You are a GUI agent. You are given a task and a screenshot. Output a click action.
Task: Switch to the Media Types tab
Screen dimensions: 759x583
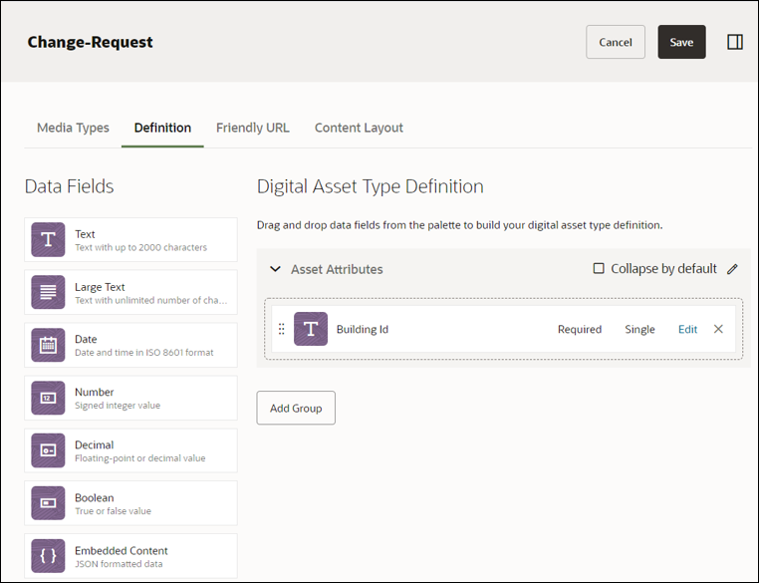(73, 128)
